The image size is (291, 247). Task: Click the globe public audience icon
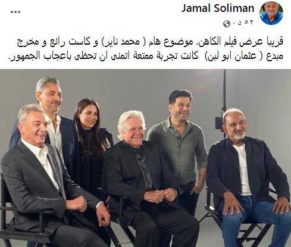(227, 24)
